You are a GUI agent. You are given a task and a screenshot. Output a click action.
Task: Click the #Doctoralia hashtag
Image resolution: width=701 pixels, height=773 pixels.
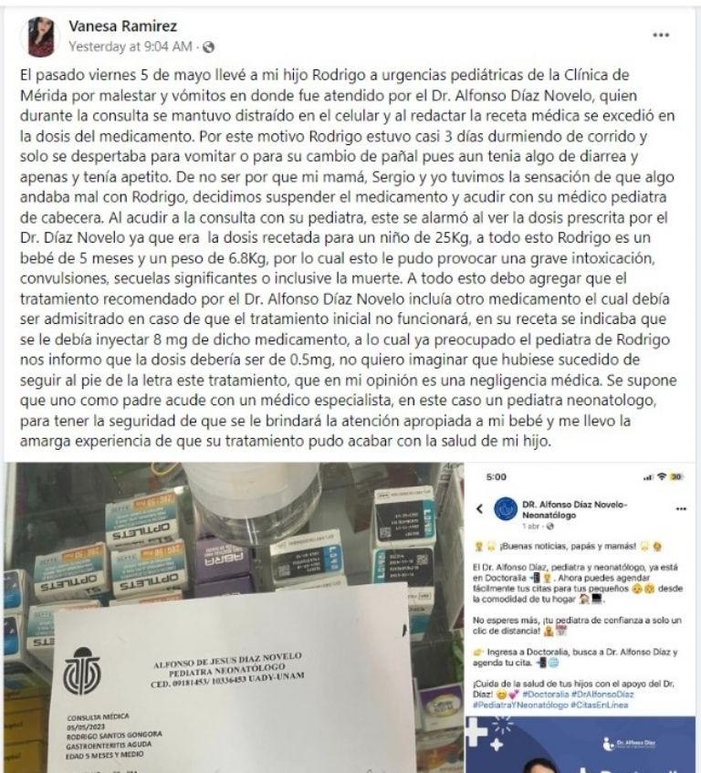tap(546, 695)
